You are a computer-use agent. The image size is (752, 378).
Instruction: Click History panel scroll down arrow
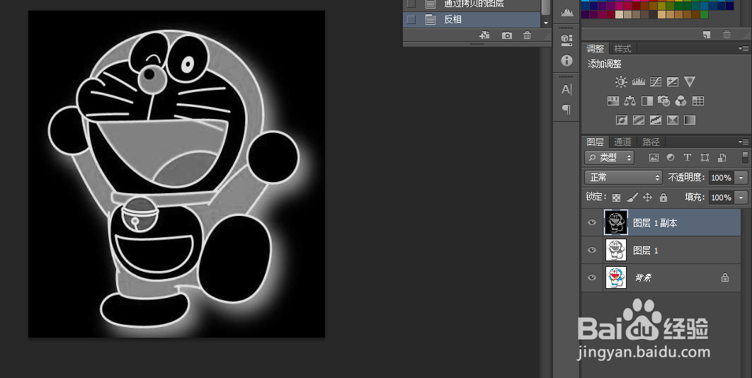[x=546, y=23]
